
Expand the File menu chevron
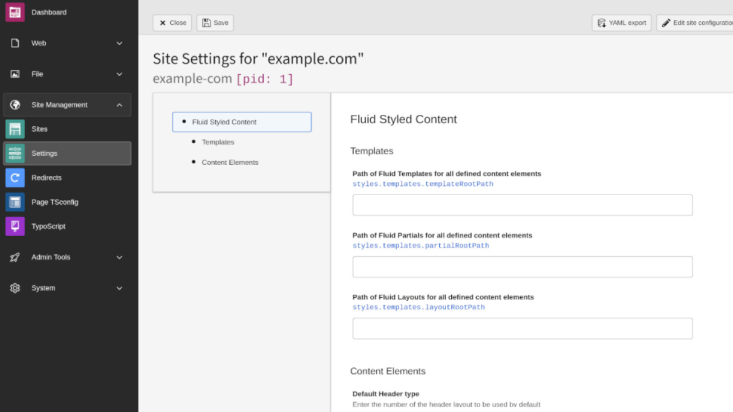pyautogui.click(x=119, y=74)
